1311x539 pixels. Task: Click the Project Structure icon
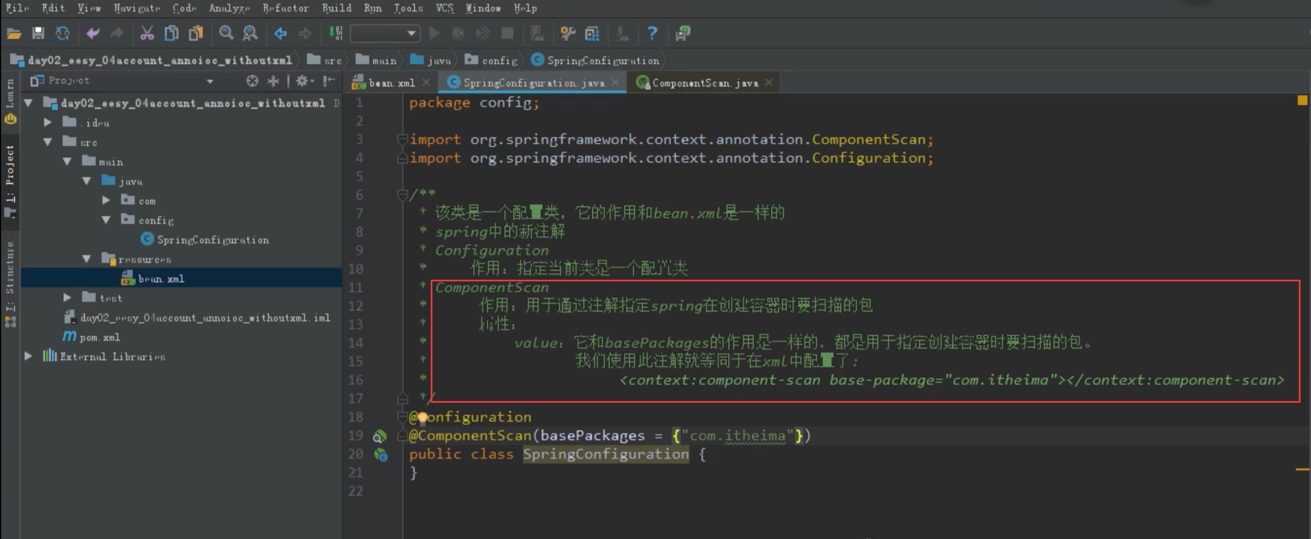tap(592, 34)
